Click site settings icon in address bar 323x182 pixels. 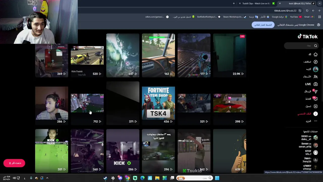pos(300,11)
